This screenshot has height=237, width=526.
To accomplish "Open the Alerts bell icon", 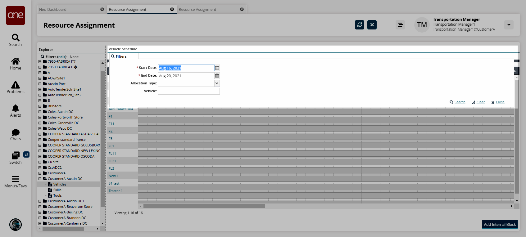I will click(16, 108).
